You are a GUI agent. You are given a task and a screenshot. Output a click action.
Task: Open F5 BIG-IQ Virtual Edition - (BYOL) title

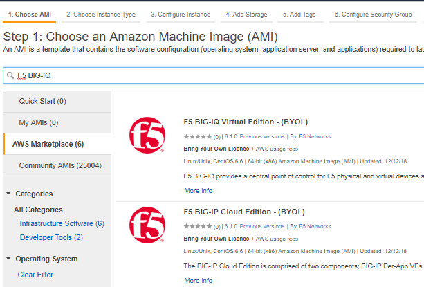click(x=246, y=122)
